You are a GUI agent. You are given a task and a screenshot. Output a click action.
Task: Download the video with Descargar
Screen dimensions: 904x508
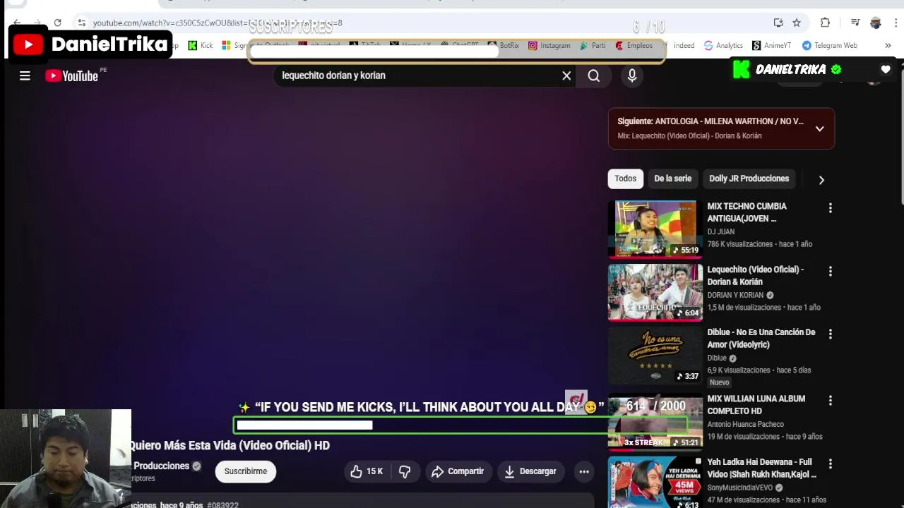(x=530, y=471)
